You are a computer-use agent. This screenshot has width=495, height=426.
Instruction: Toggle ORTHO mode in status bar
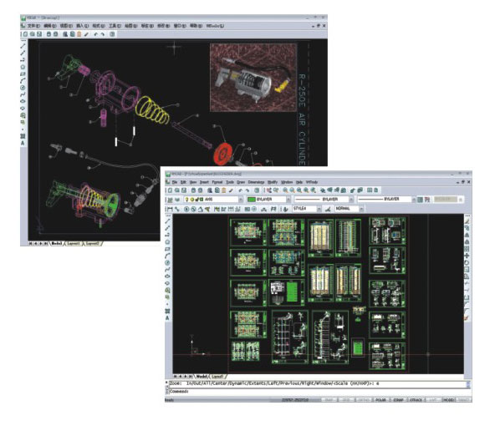pos(364,400)
